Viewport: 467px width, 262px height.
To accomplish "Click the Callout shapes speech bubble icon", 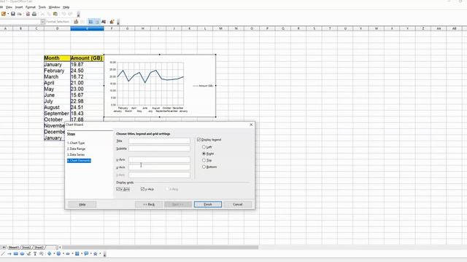I will coord(86,254).
